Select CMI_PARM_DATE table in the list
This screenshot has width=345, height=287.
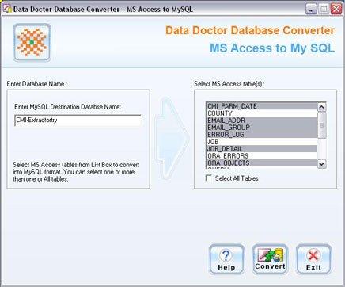point(262,106)
